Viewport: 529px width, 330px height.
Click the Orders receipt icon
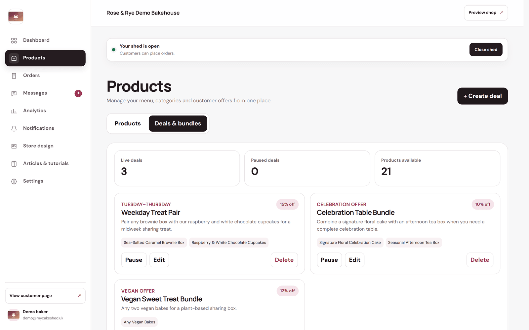click(14, 76)
